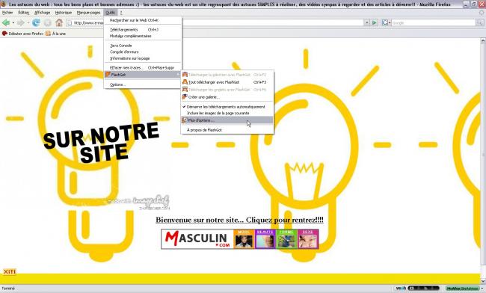Expand the back button history dropdown arrow
Viewport: 486px width, 293px height.
pos(13,23)
